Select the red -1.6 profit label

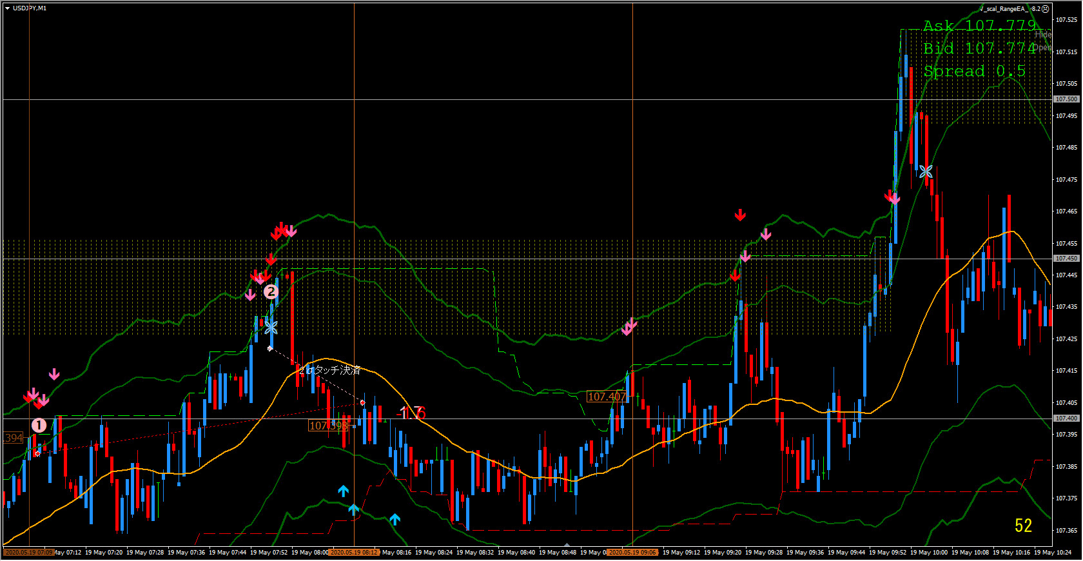click(411, 413)
